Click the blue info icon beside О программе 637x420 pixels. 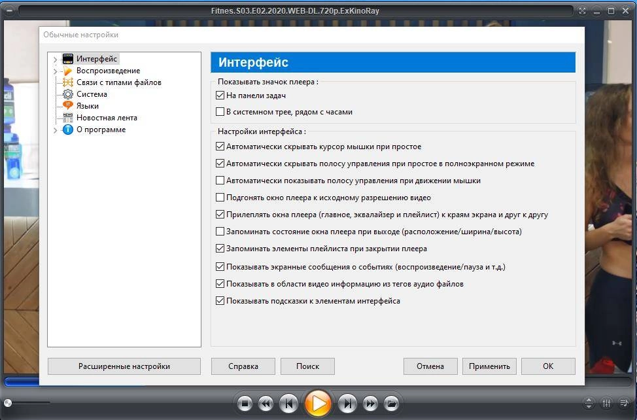click(x=68, y=130)
